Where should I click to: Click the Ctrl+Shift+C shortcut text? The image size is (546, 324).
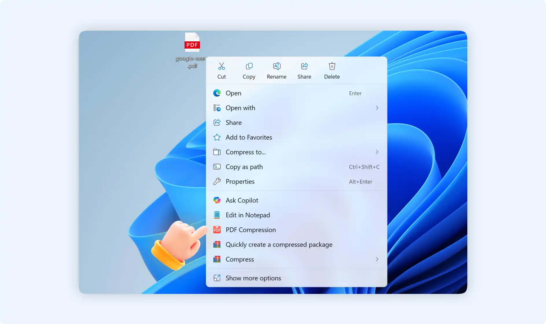[x=364, y=167]
